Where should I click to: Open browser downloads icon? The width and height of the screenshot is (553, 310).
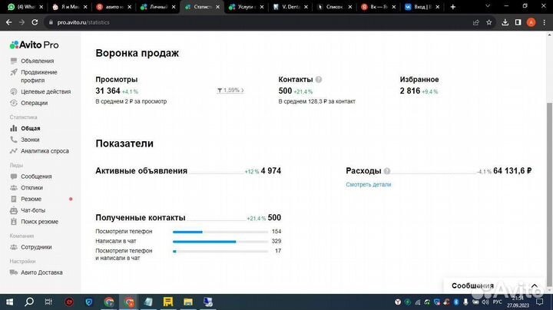(x=505, y=22)
